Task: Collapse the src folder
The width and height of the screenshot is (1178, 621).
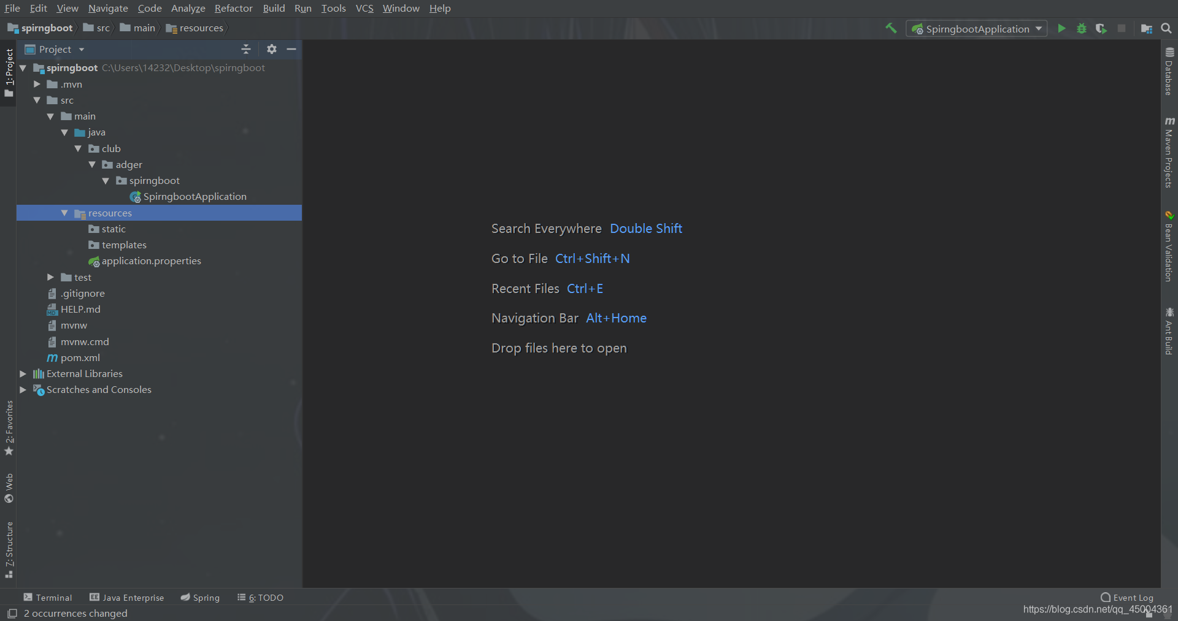Action: point(37,100)
